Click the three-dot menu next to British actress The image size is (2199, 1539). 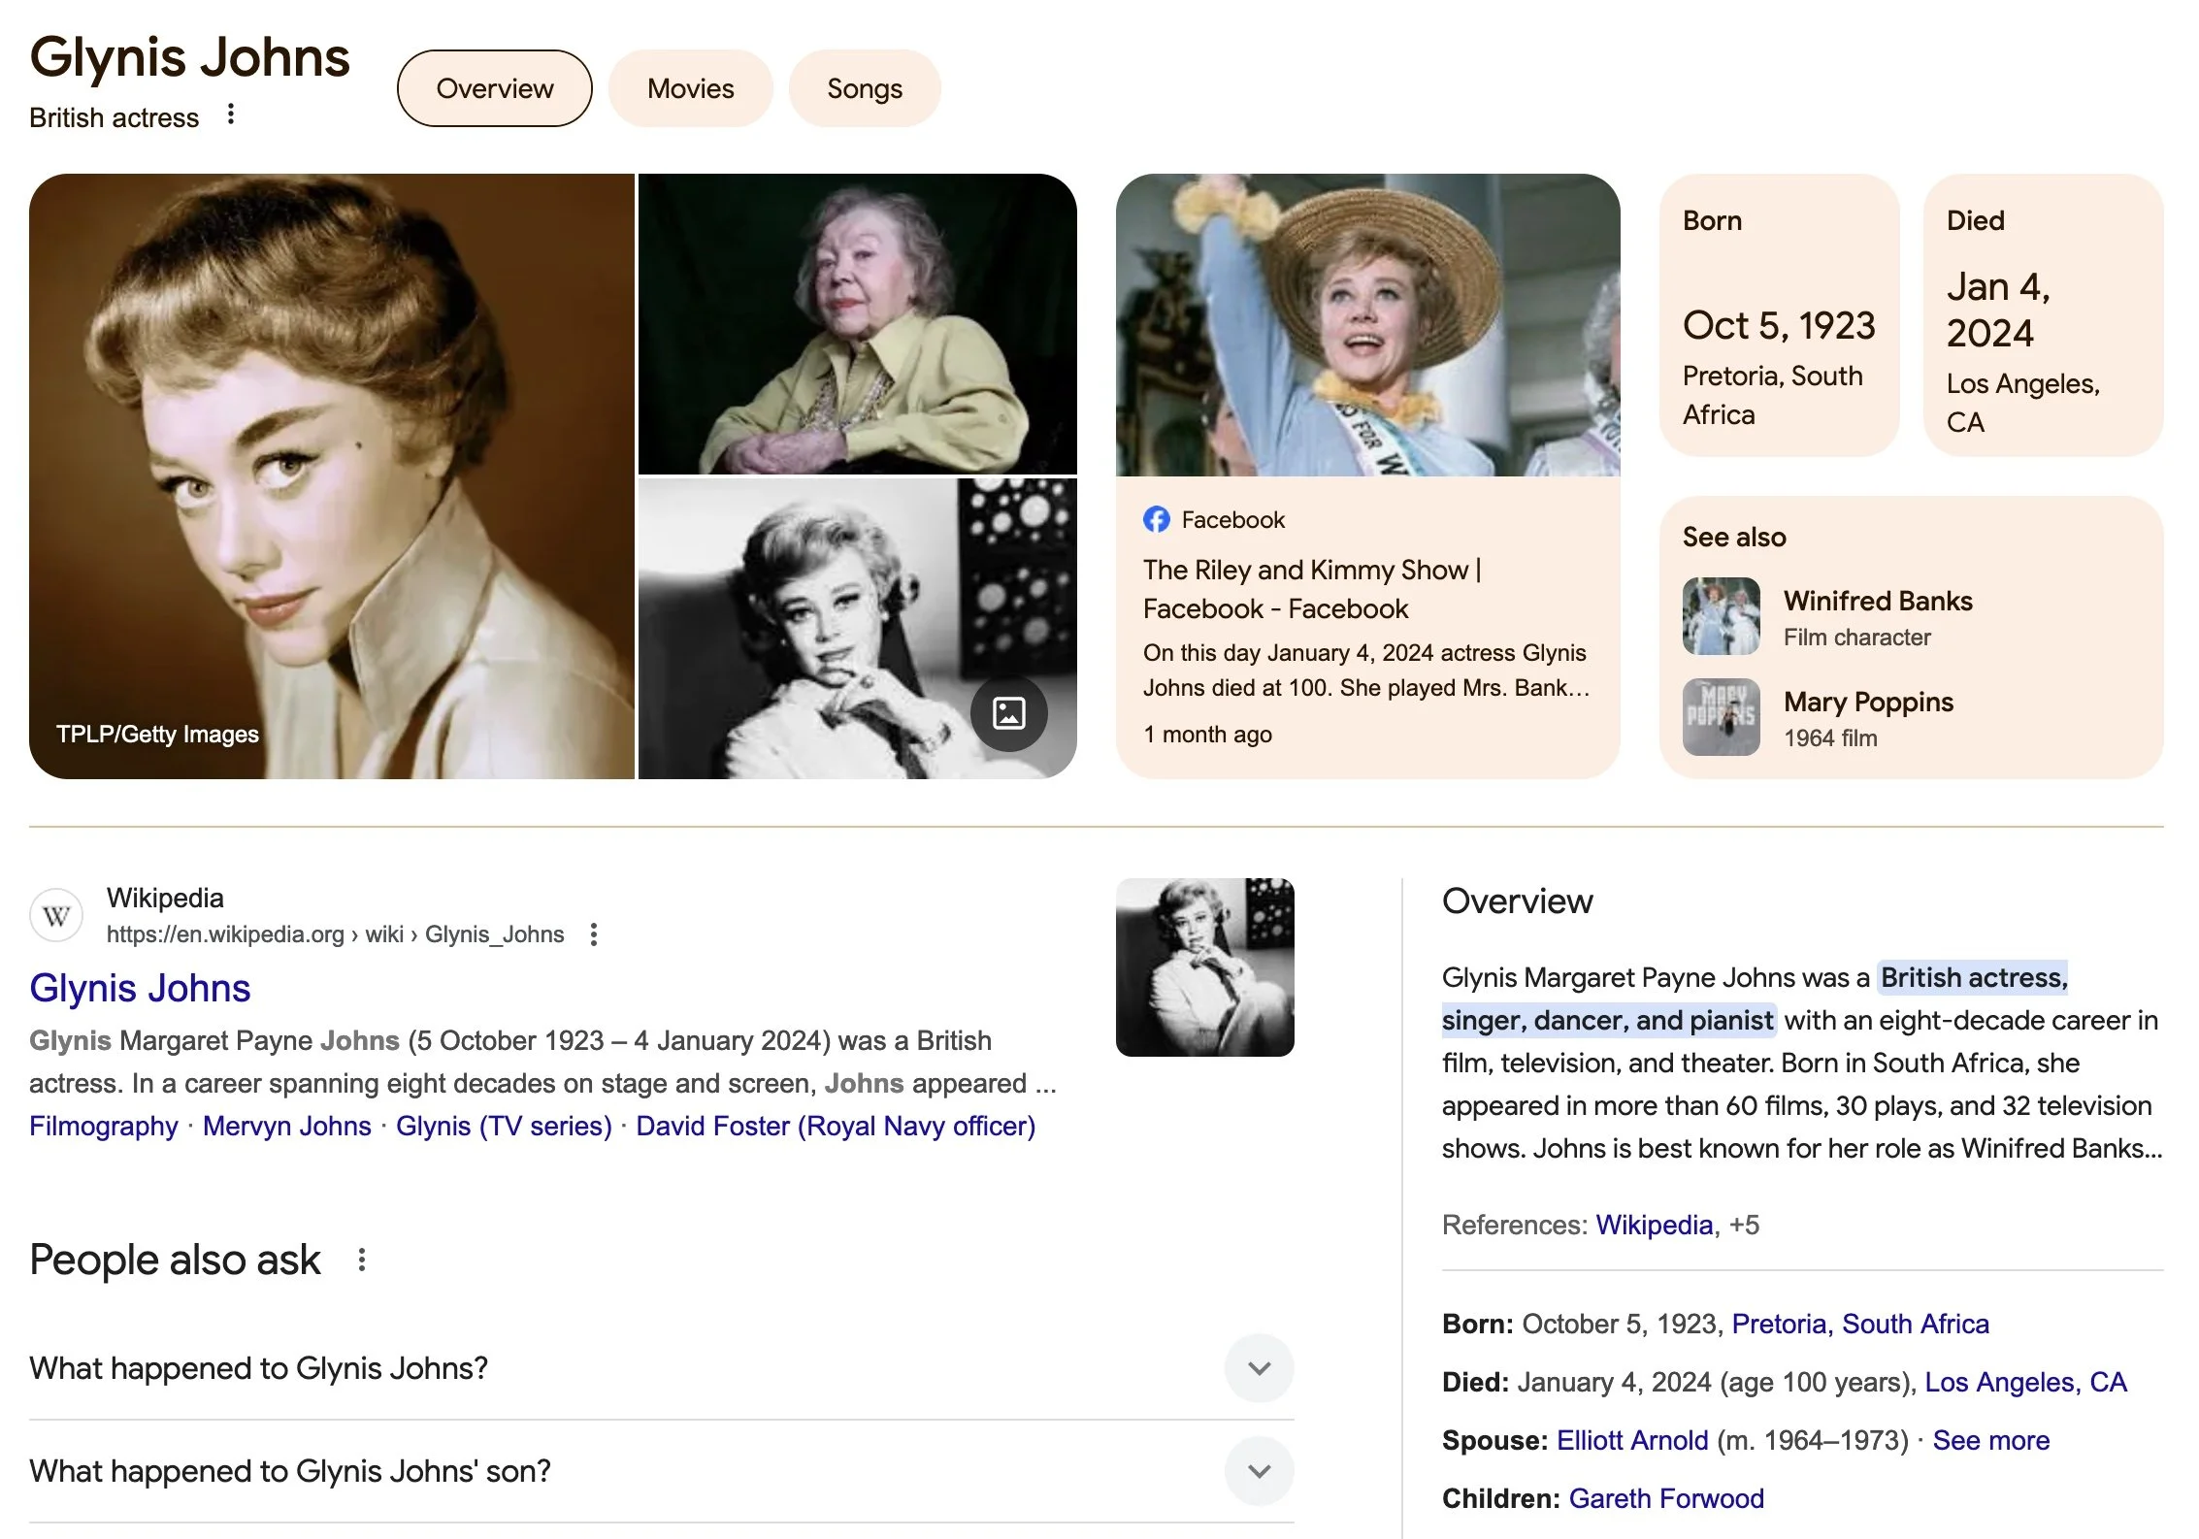[x=231, y=115]
